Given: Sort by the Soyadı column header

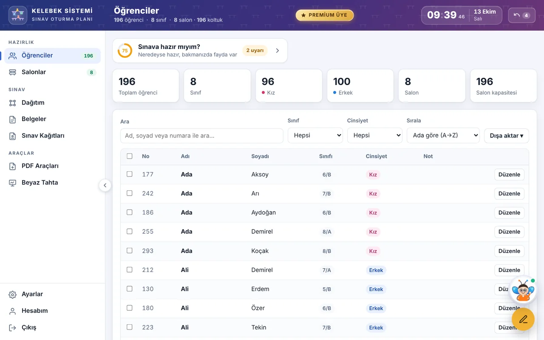Looking at the screenshot, I should 260,156.
